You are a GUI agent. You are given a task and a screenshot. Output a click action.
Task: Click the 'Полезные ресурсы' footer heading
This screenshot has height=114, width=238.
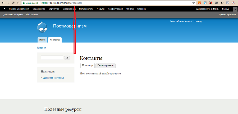click(x=63, y=109)
